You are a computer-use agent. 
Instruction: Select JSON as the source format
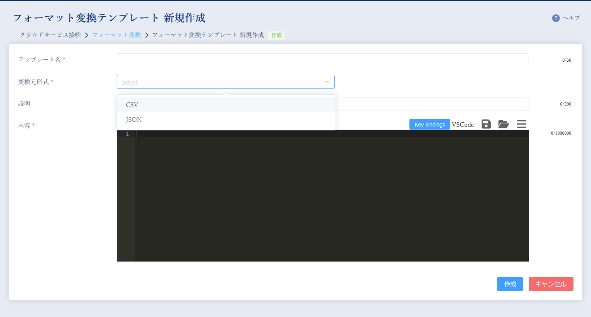pos(133,120)
